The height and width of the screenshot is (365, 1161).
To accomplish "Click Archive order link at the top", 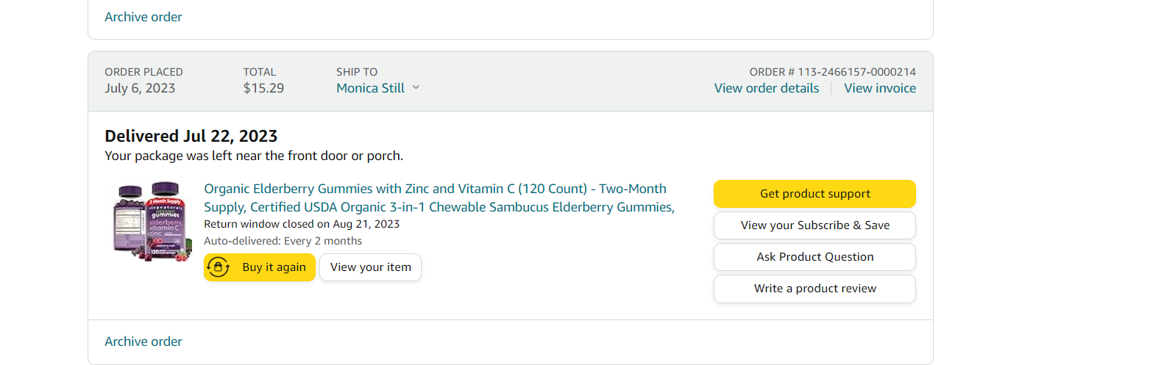I will pyautogui.click(x=143, y=17).
